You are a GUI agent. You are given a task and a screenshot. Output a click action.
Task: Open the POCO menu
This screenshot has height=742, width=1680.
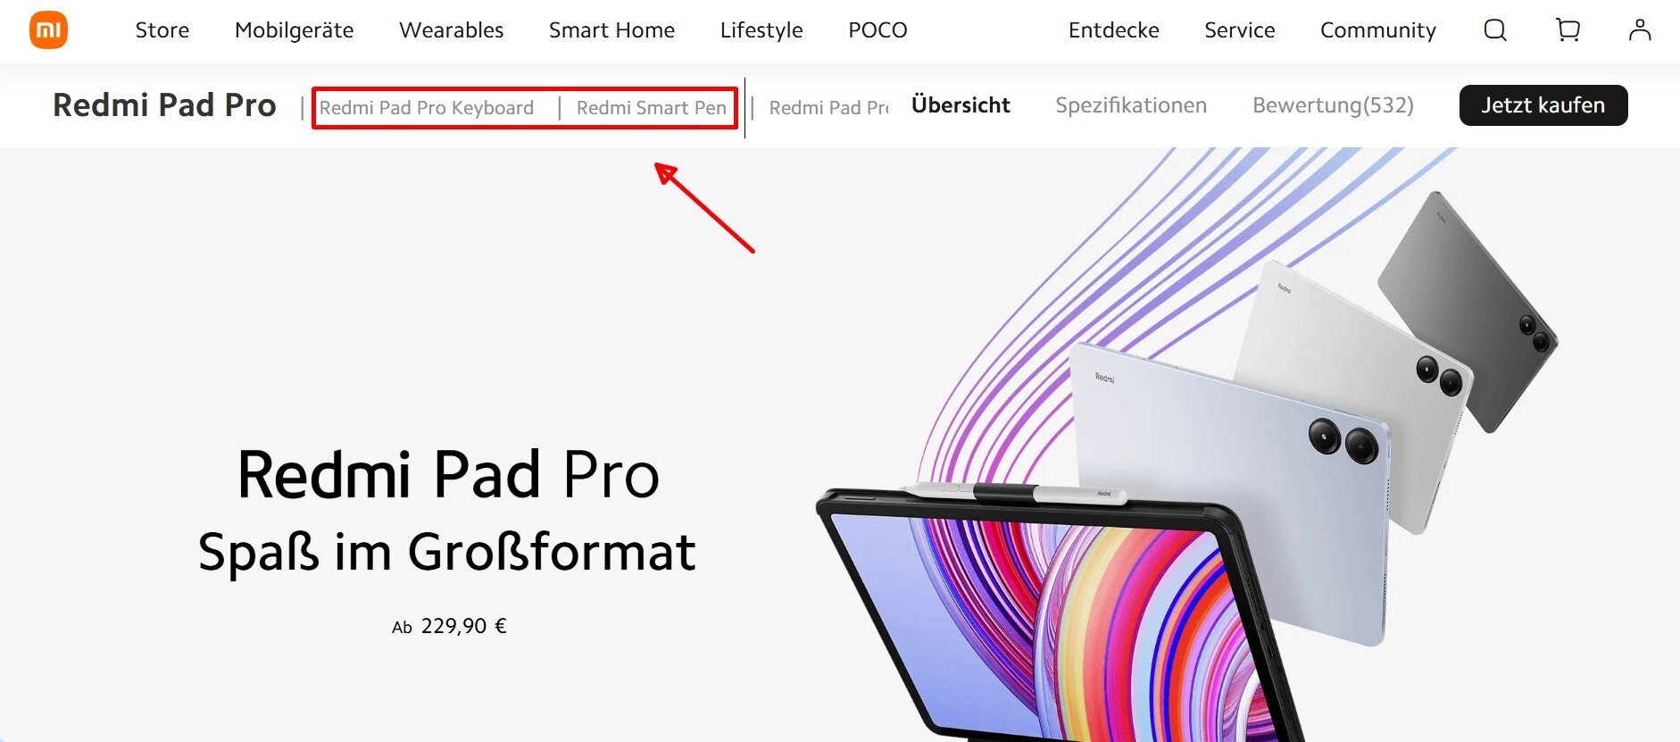877,30
